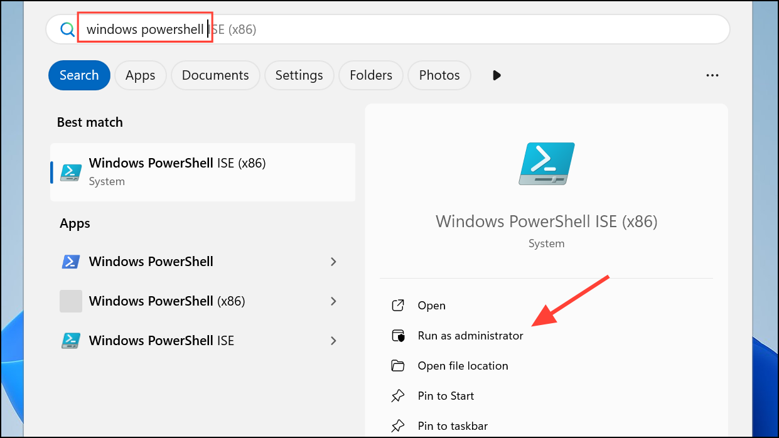Open the Windows PowerShell ISE (x86) best match

203,172
